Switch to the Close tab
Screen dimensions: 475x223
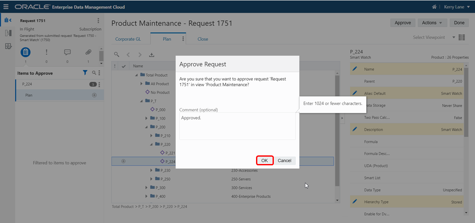tap(203, 39)
